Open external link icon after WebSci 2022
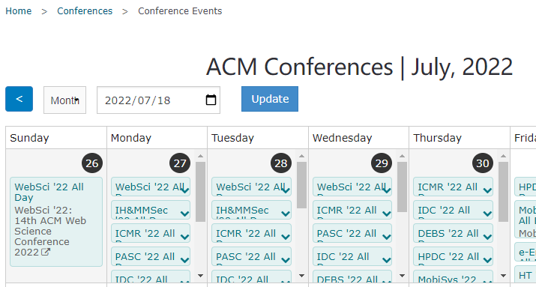This screenshot has height=287, width=536. point(46,252)
